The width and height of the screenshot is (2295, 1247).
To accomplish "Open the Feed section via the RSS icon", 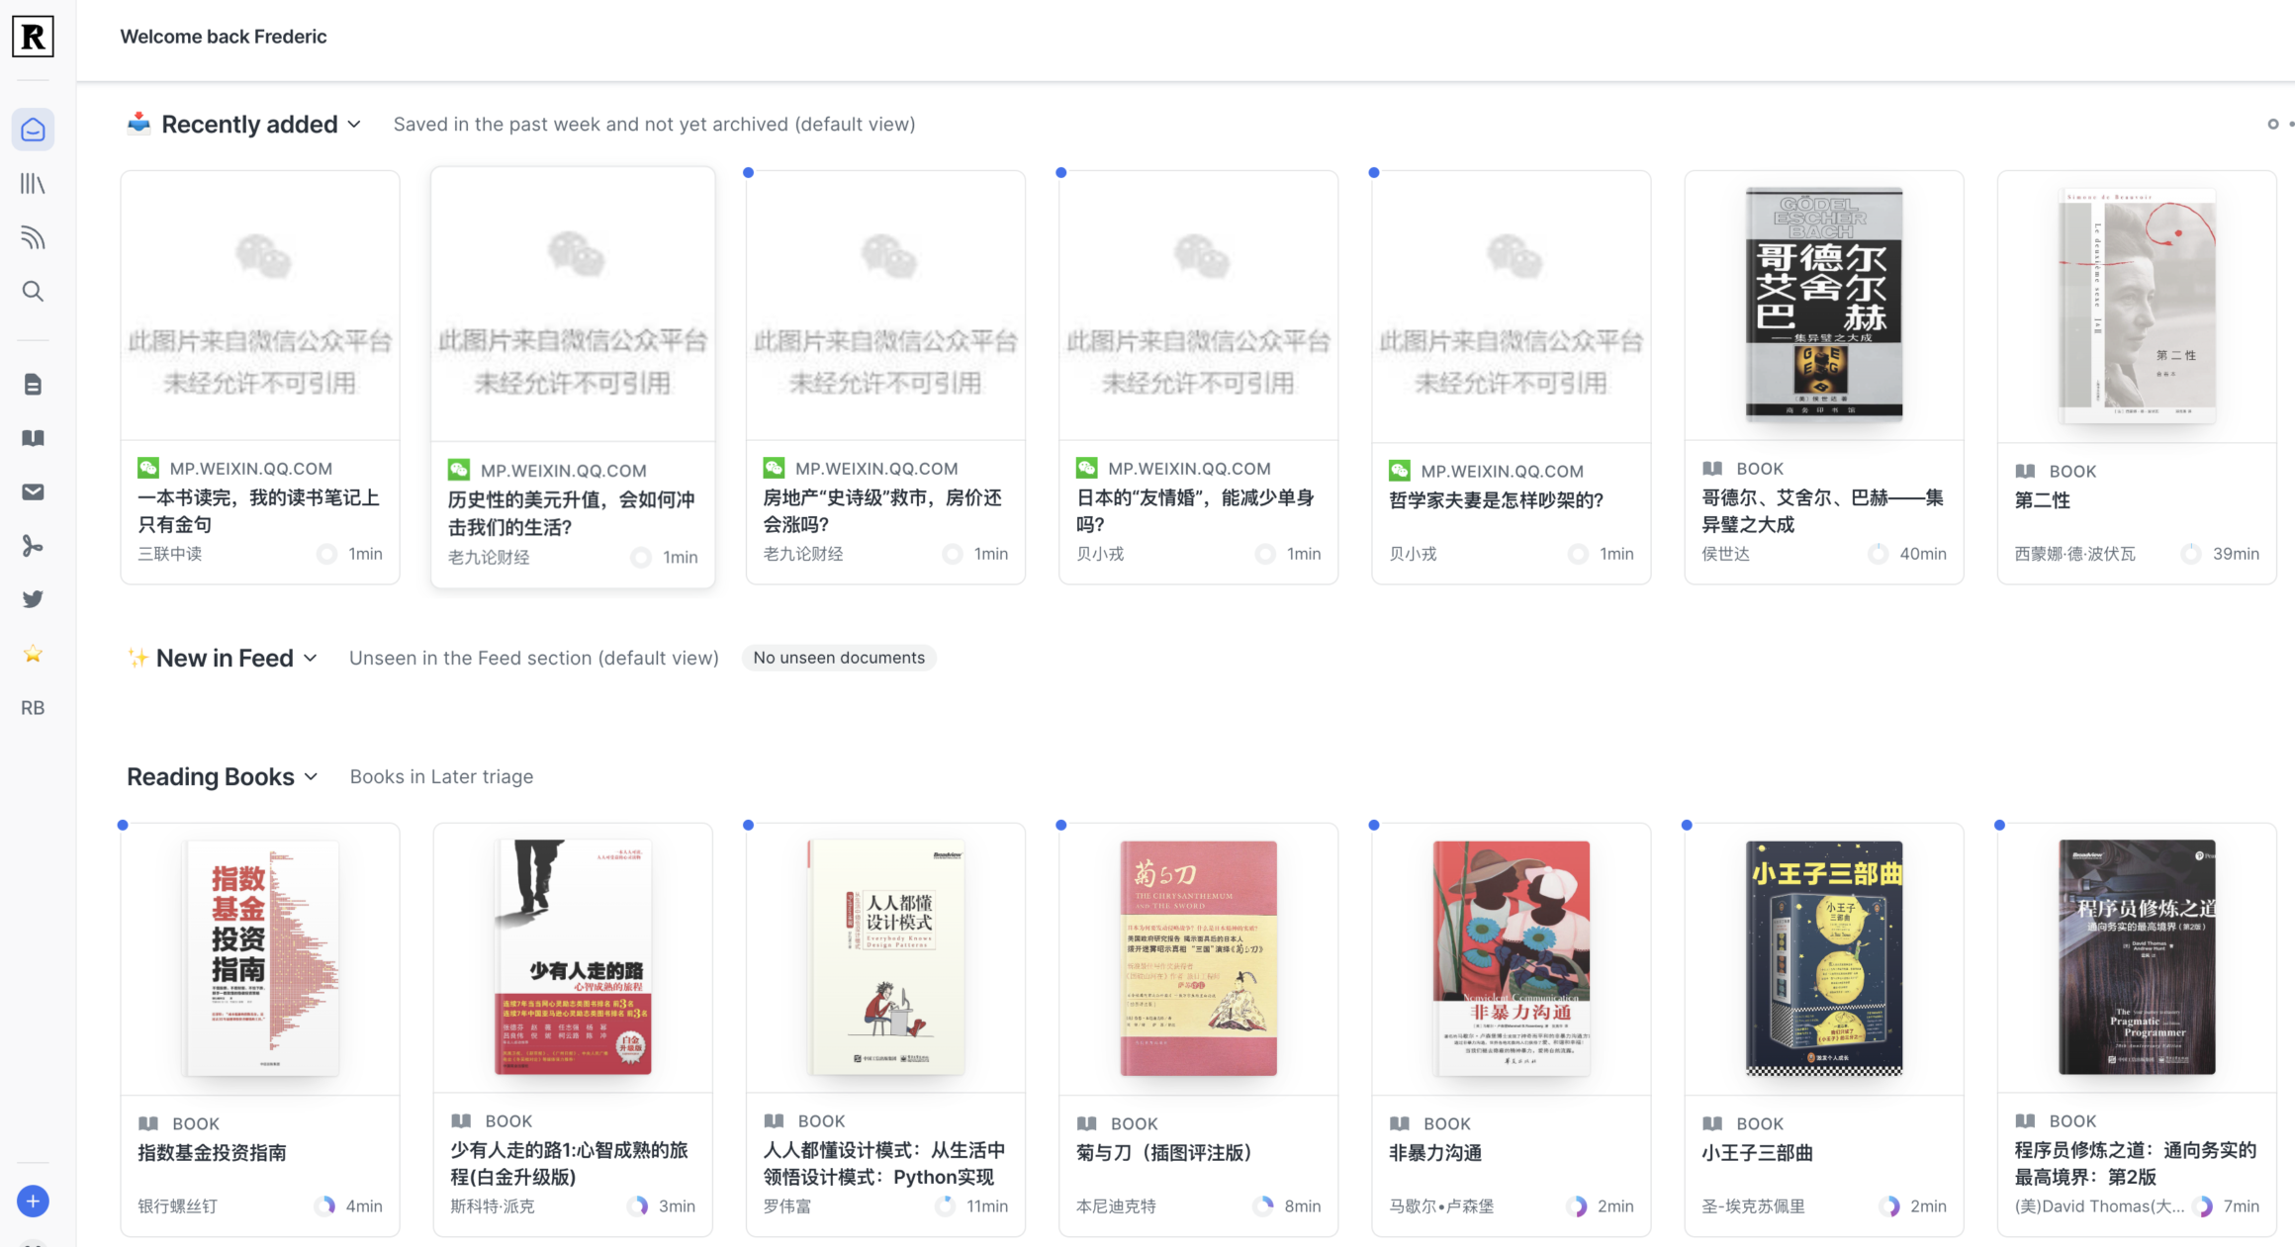I will point(33,237).
